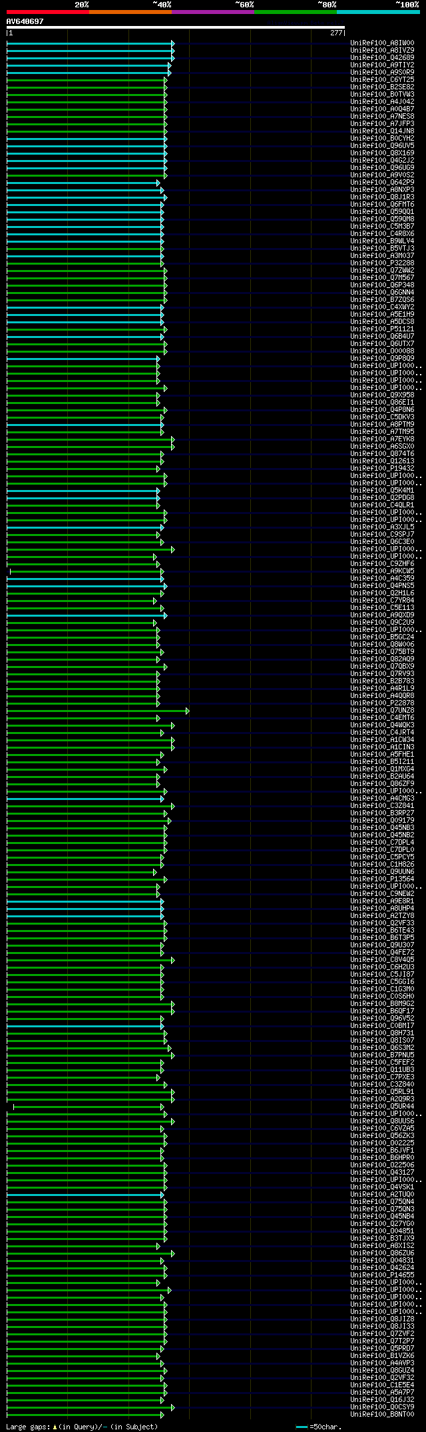Image resolution: width=426 pixels, height=1432 pixels.
Task: Select hit label UniRef100_A4CMG3
Action: pyautogui.click(x=382, y=799)
